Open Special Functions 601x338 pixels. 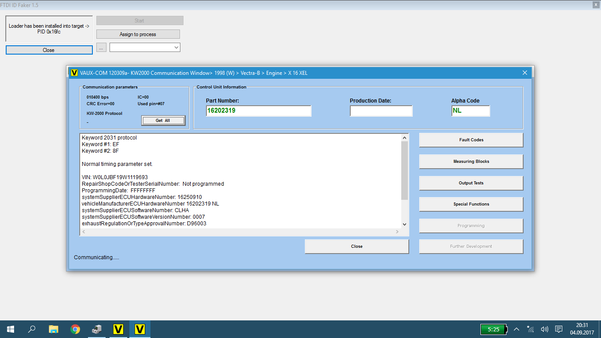471,204
